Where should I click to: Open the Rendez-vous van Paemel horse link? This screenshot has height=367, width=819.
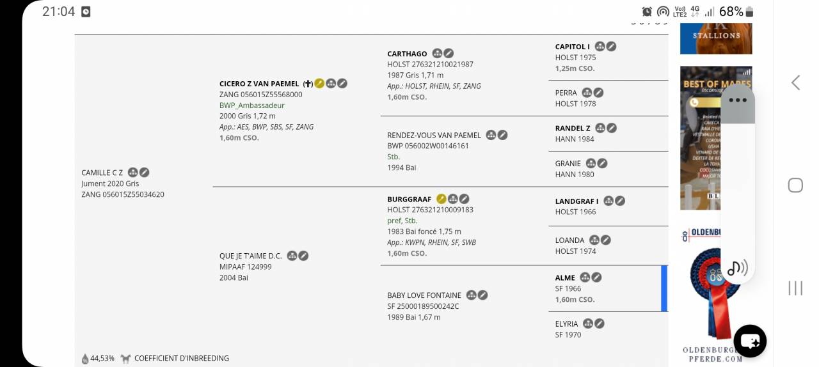pyautogui.click(x=434, y=135)
